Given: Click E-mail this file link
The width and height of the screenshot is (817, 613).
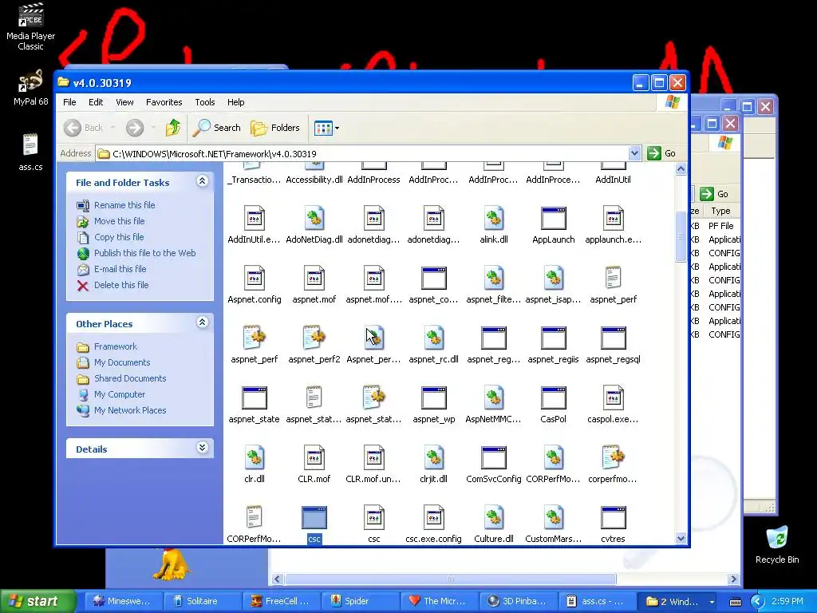Looking at the screenshot, I should coord(120,269).
